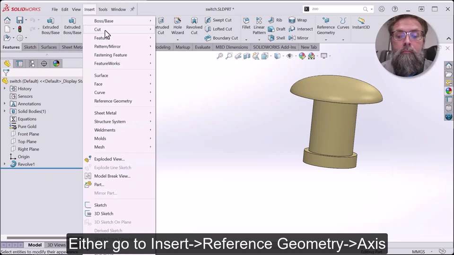Viewport: 454px width, 255px height.
Task: Open the DisplayManager color sphere tab
Action: [x=56, y=64]
